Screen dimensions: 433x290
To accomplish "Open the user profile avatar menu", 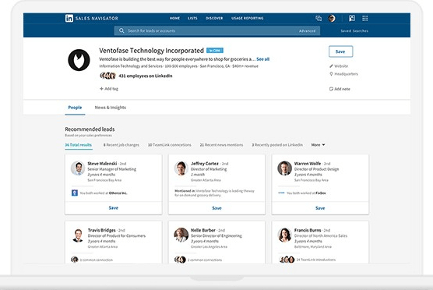I will click(332, 18).
